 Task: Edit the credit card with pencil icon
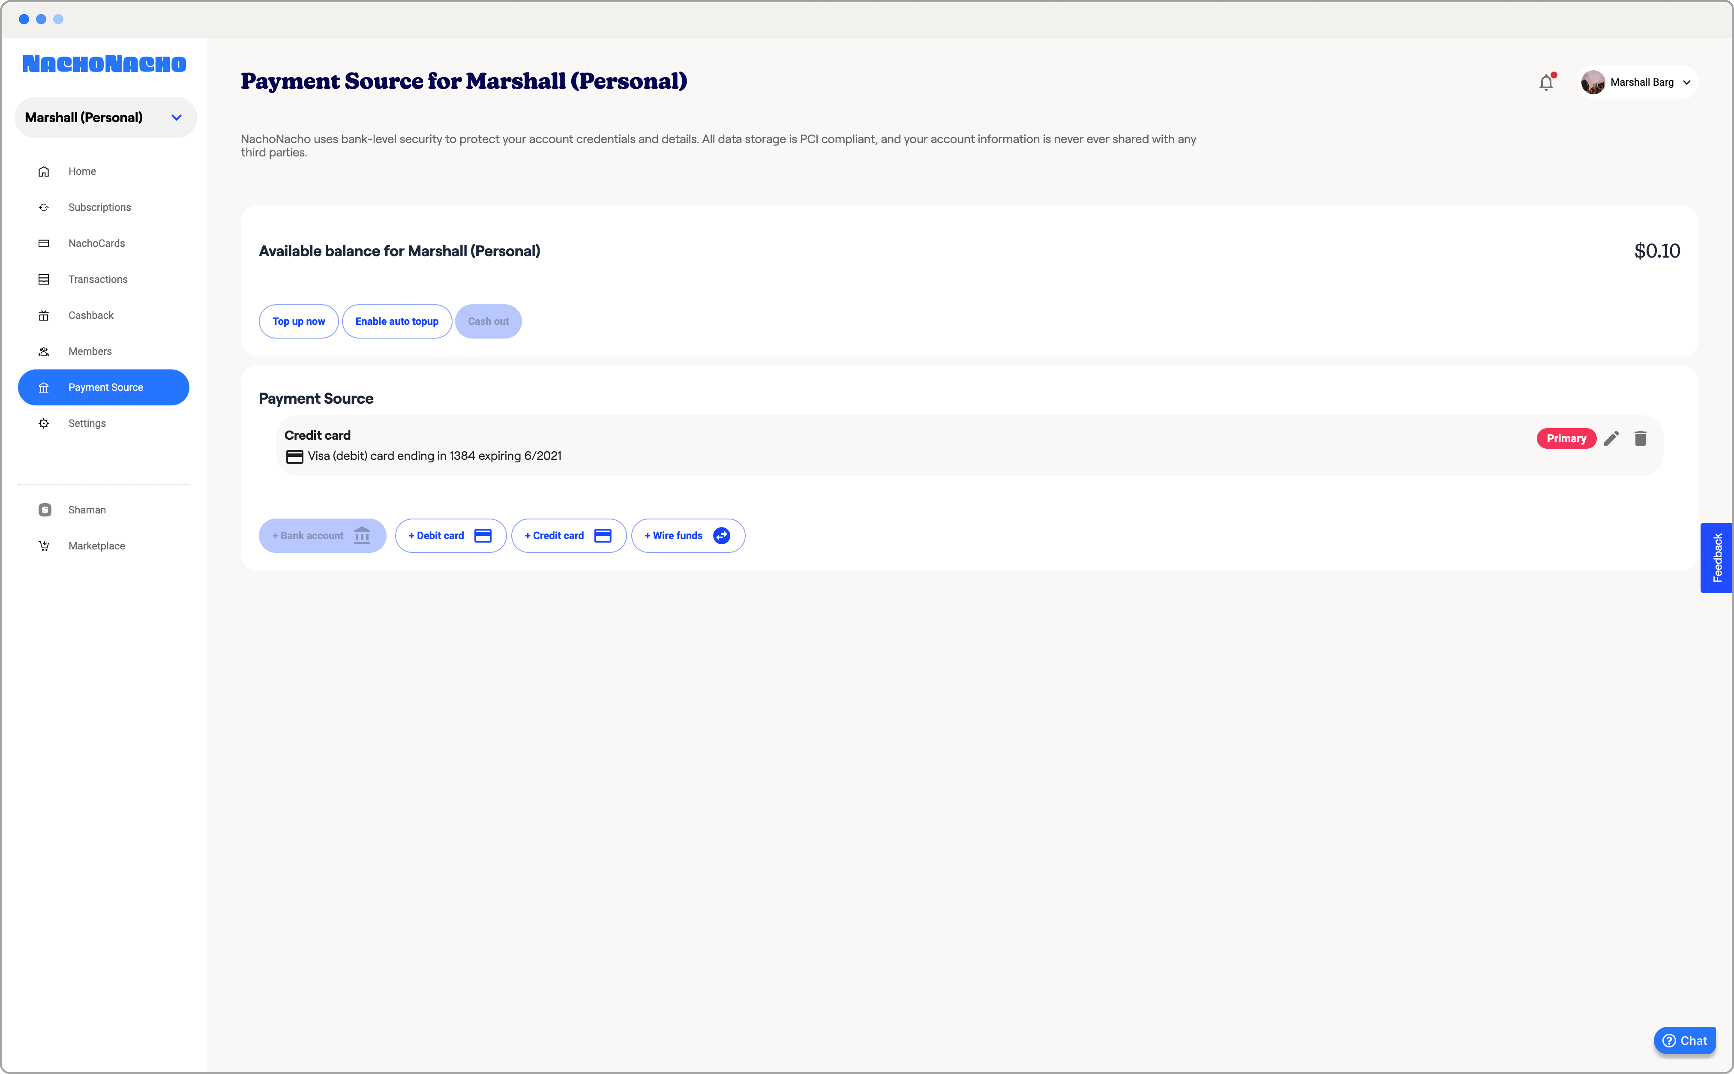[1611, 438]
